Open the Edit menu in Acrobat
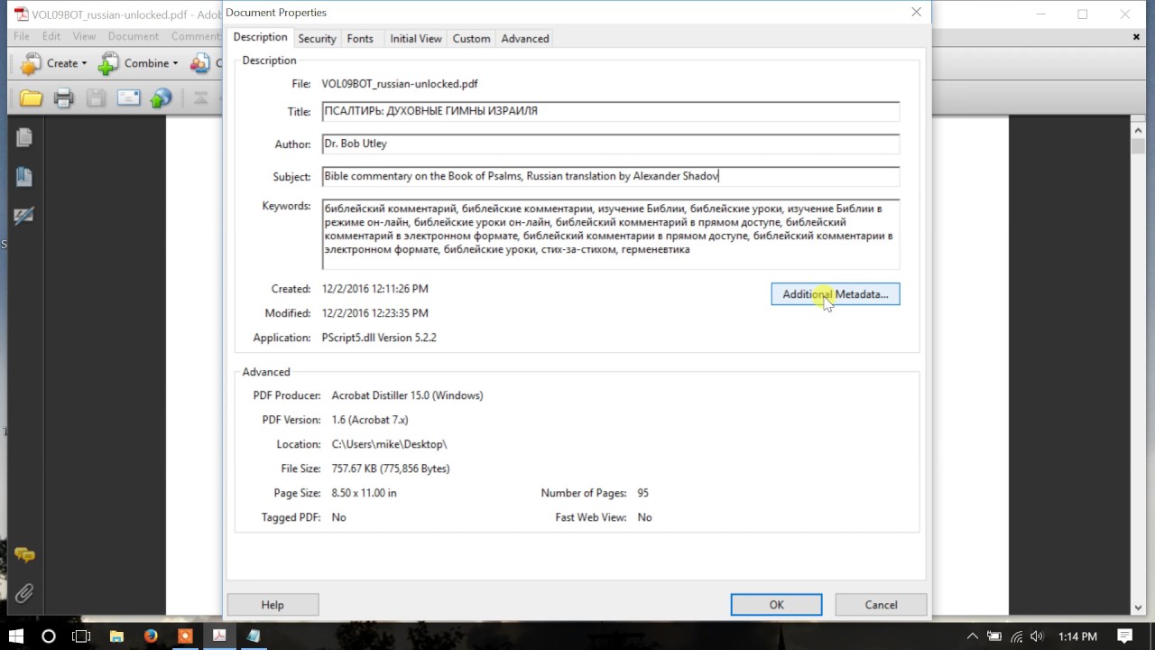The height and width of the screenshot is (650, 1155). point(51,36)
